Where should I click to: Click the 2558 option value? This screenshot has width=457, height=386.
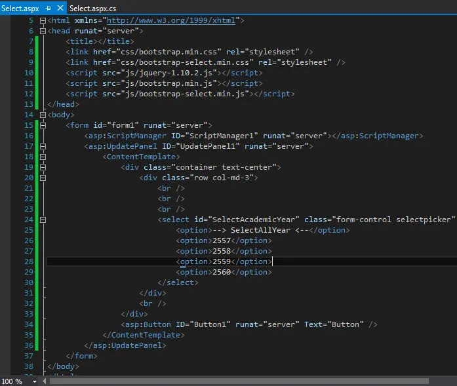pos(222,251)
